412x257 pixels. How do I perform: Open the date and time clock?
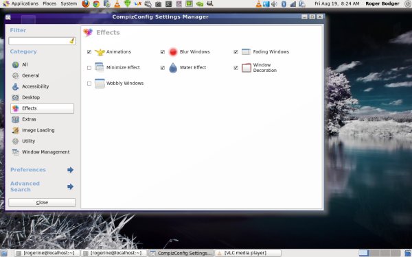point(337,3)
